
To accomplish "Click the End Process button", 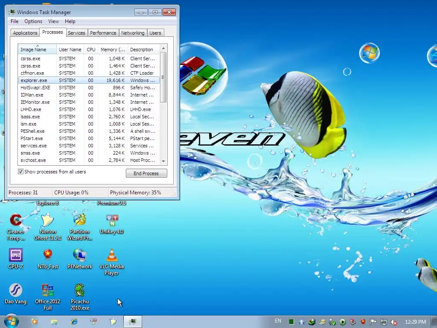I will point(146,173).
